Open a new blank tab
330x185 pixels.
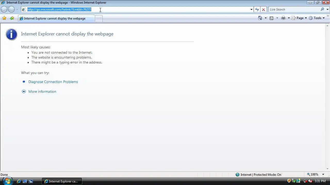coord(99,18)
